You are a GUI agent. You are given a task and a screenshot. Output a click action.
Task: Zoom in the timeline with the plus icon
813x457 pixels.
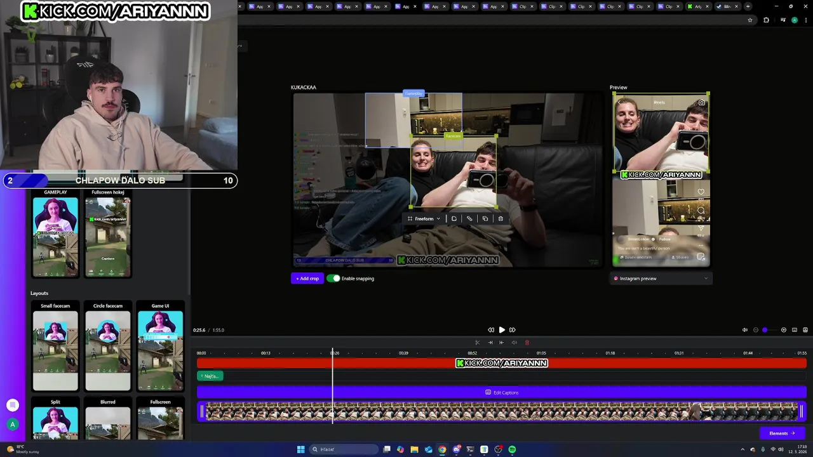784,330
